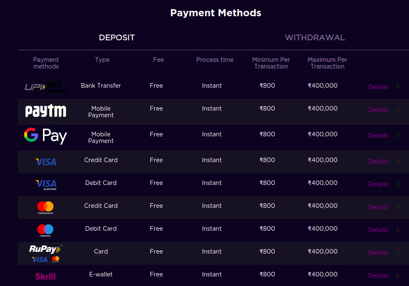Screen dimensions: 409x286
Task: Click the Maestro logo
Action: pyautogui.click(x=45, y=231)
